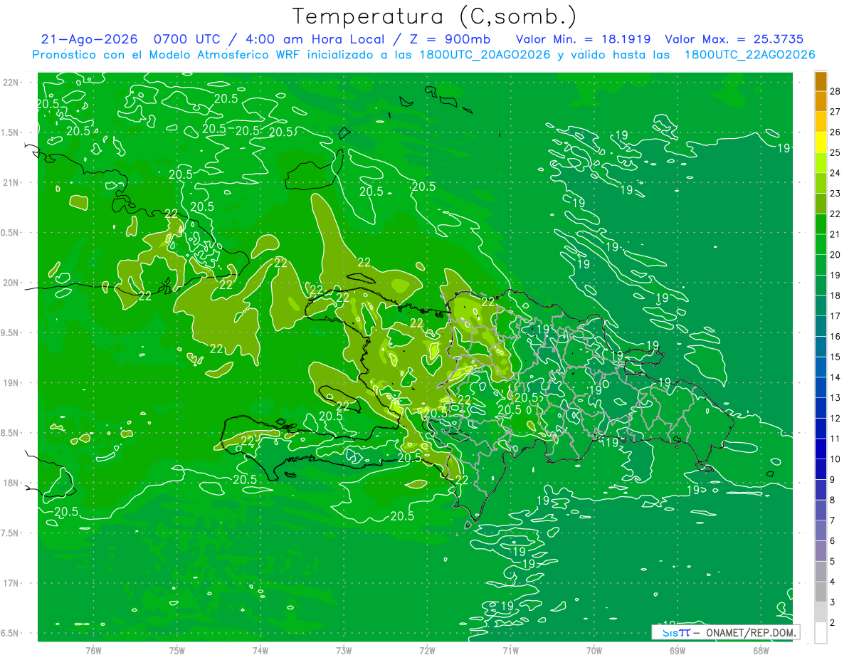Select the "Z = 900mb" pressure level text
This screenshot has width=854, height=660.
click(x=450, y=40)
